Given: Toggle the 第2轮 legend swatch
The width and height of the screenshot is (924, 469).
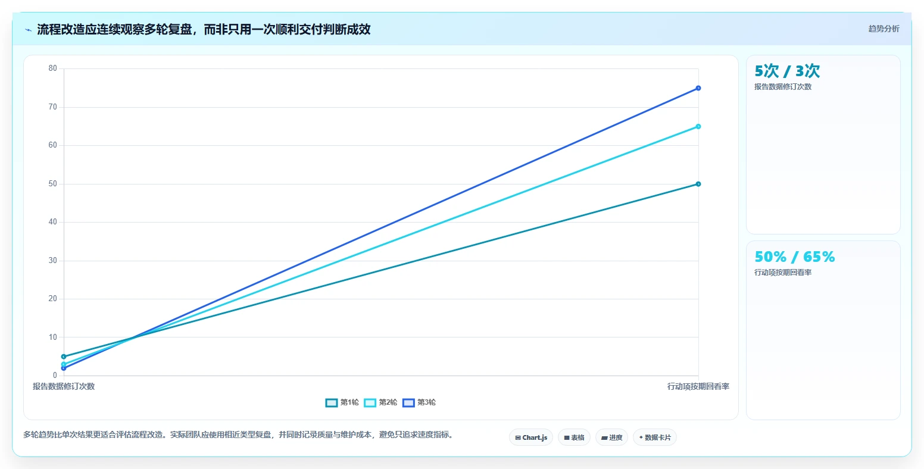Looking at the screenshot, I should [x=370, y=403].
